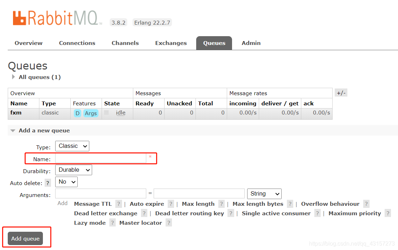Screen dimensions: 398x250
Task: Focus the queue Name input field
Action: tap(101, 158)
